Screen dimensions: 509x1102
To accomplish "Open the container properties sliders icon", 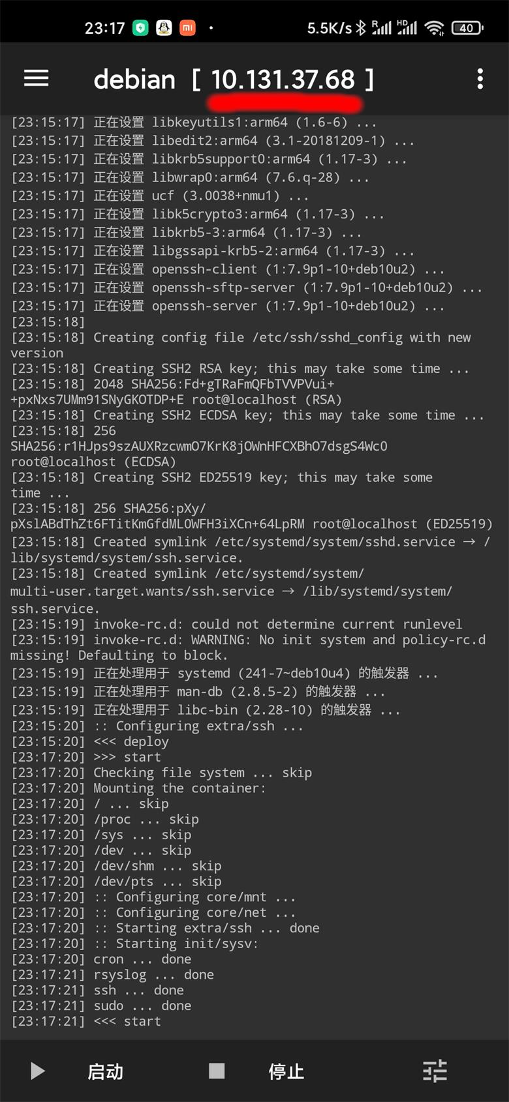I will [435, 1071].
